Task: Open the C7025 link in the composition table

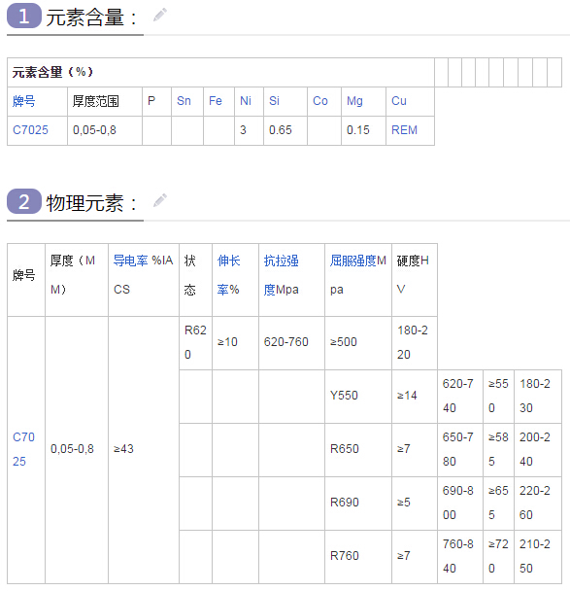Action: [x=30, y=130]
